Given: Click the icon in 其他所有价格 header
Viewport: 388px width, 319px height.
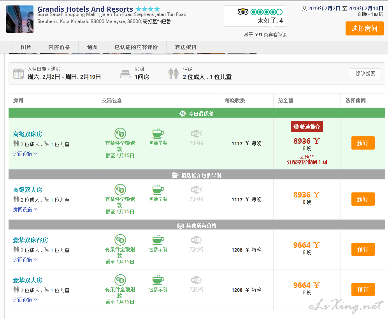Looking at the screenshot, I should coord(181,226).
